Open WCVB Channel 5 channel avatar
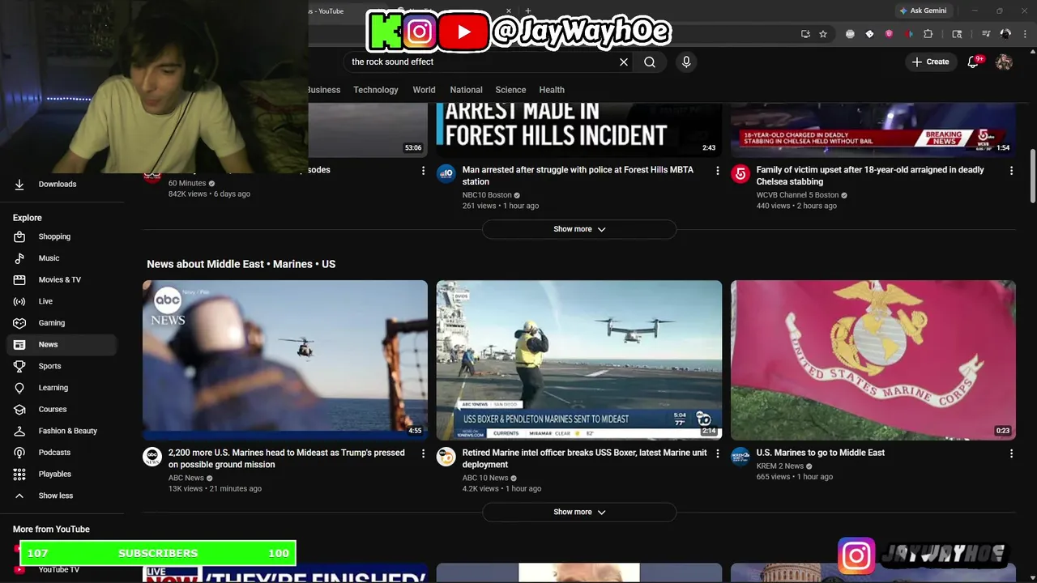Image resolution: width=1037 pixels, height=583 pixels. point(740,173)
